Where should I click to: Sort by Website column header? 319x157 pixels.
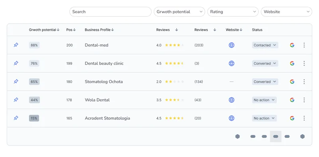[234, 30]
